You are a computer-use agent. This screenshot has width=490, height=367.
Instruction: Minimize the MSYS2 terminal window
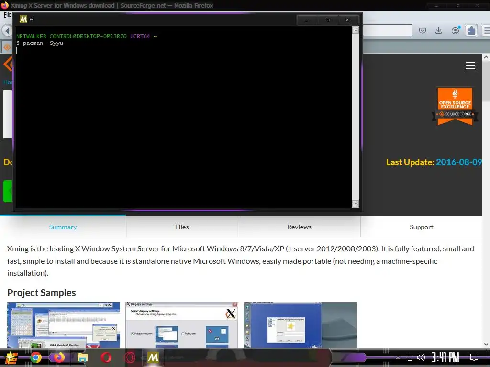coord(307,20)
